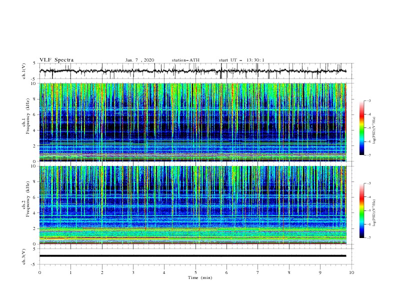Click time axis tick label "3"
396x306 pixels.
[133, 272]
